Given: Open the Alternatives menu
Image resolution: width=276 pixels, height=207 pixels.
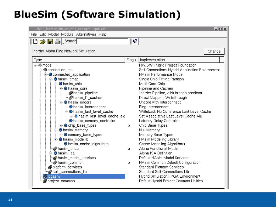Looking at the screenshot, I should 86,34.
